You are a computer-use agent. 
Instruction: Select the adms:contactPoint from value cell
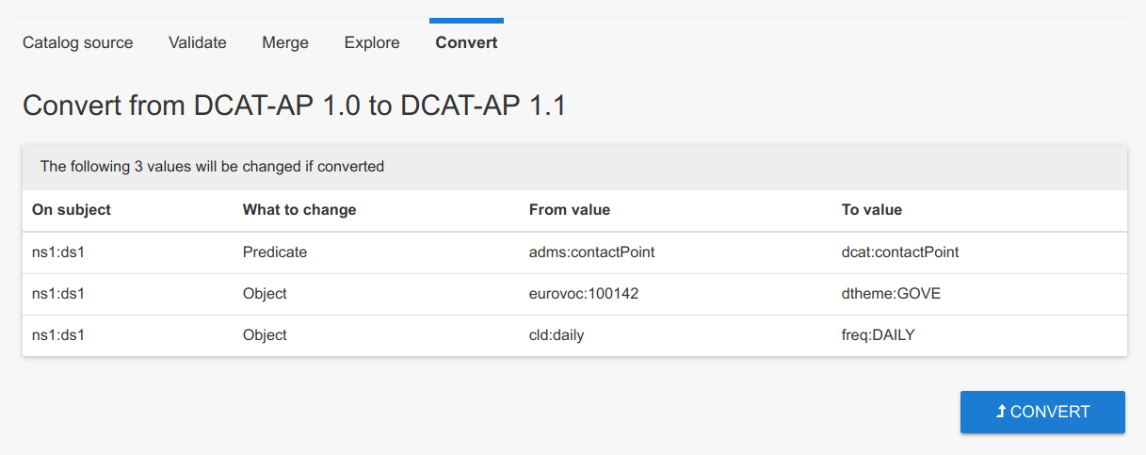tap(592, 252)
